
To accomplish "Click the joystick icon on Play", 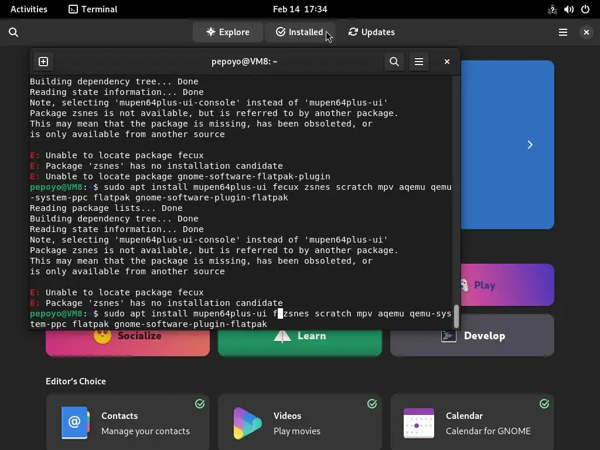I will point(464,285).
